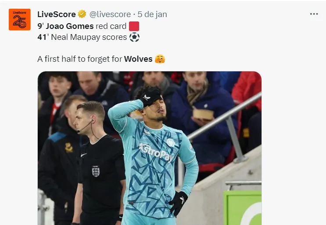Open the LiveScore display name link
Screen dimensions: 326x225
coord(57,14)
